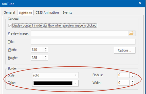The image size is (146, 94).
Task: Decrease lightbox Width with down arrow
Action: tap(46, 51)
